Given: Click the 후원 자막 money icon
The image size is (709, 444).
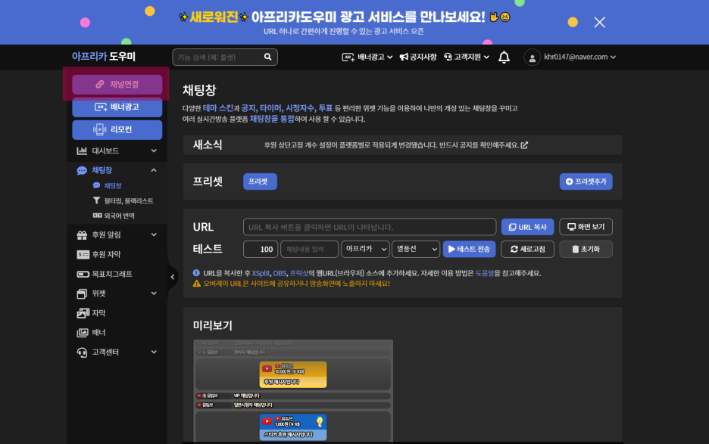Looking at the screenshot, I should coord(83,254).
